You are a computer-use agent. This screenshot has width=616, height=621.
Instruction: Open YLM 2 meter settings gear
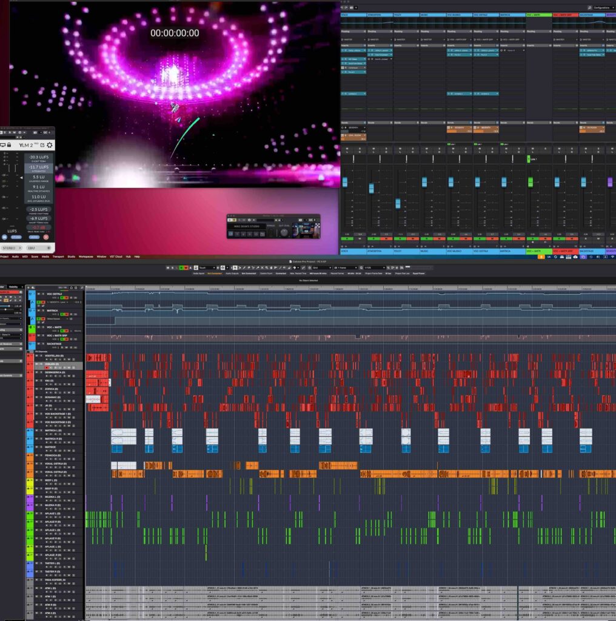[x=50, y=145]
